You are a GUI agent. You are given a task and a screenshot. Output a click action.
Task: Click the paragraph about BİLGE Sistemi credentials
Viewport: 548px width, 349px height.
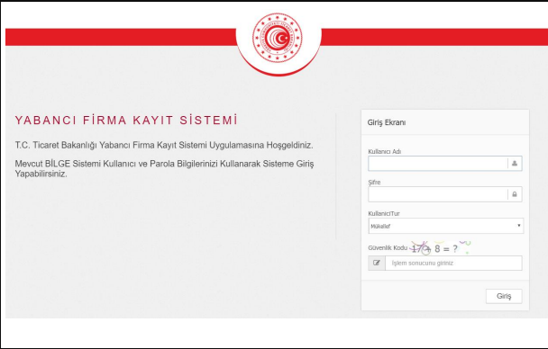click(x=164, y=169)
